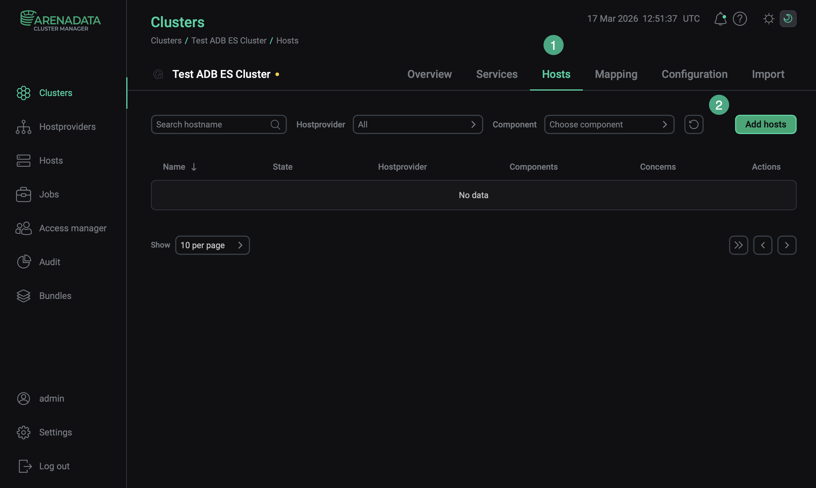Screen dimensions: 816x488
Task: Switch to the Mapping tab
Action: coord(616,74)
